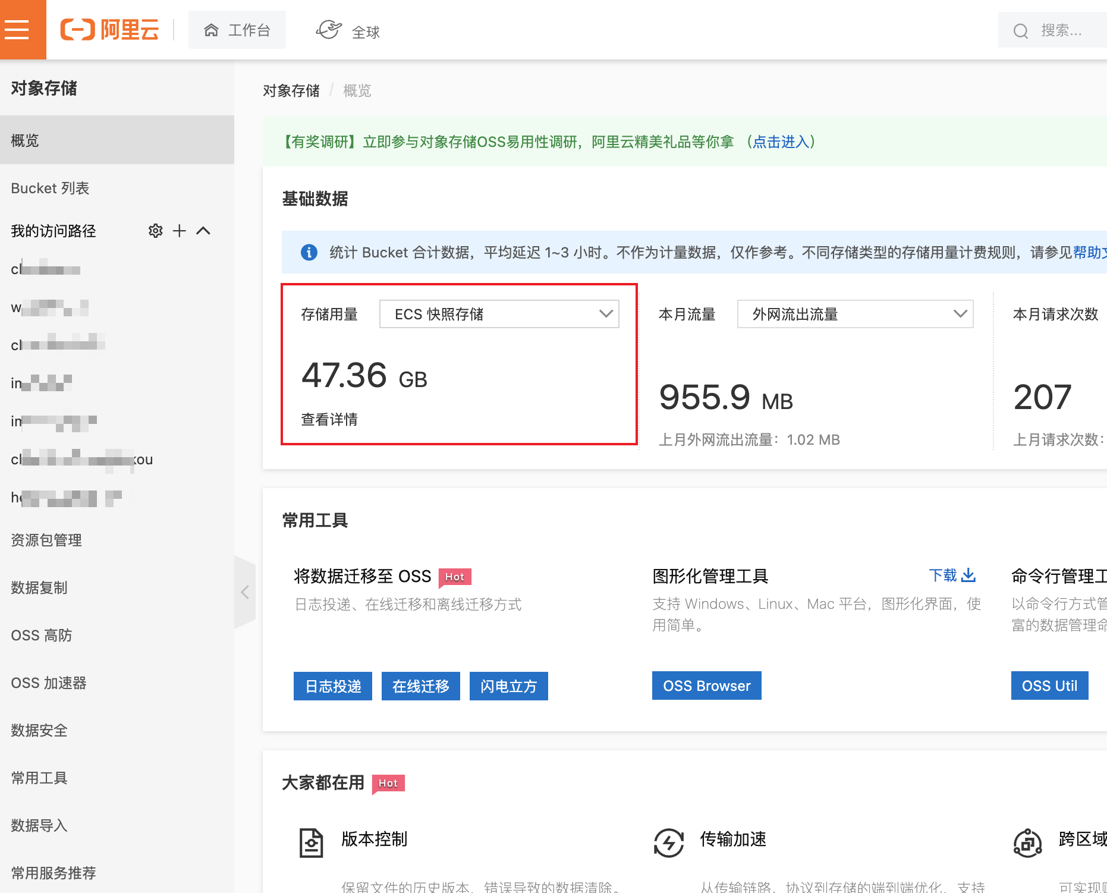Screen dimensions: 1107x893
Task: Click 查看详情 under storage usage
Action: tap(329, 419)
